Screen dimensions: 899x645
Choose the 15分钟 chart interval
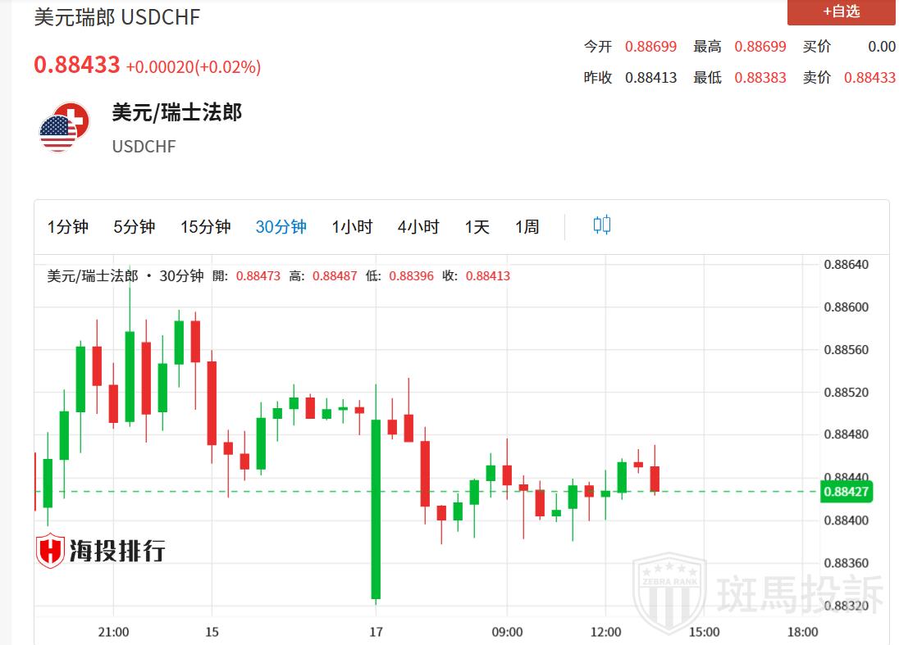click(x=205, y=227)
